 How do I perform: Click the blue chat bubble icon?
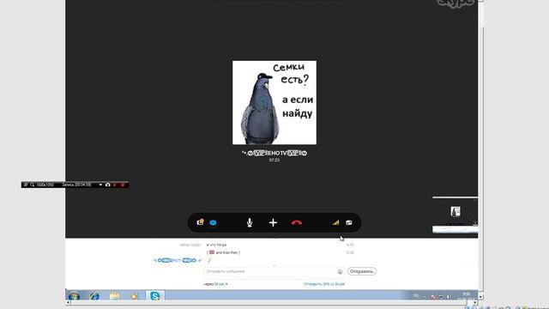pyautogui.click(x=213, y=223)
